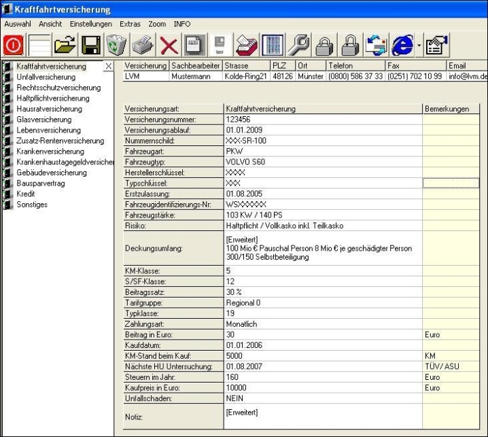This screenshot has height=437, width=488.
Task: Select Hausratversicherung in the sidebar
Action: [48, 109]
